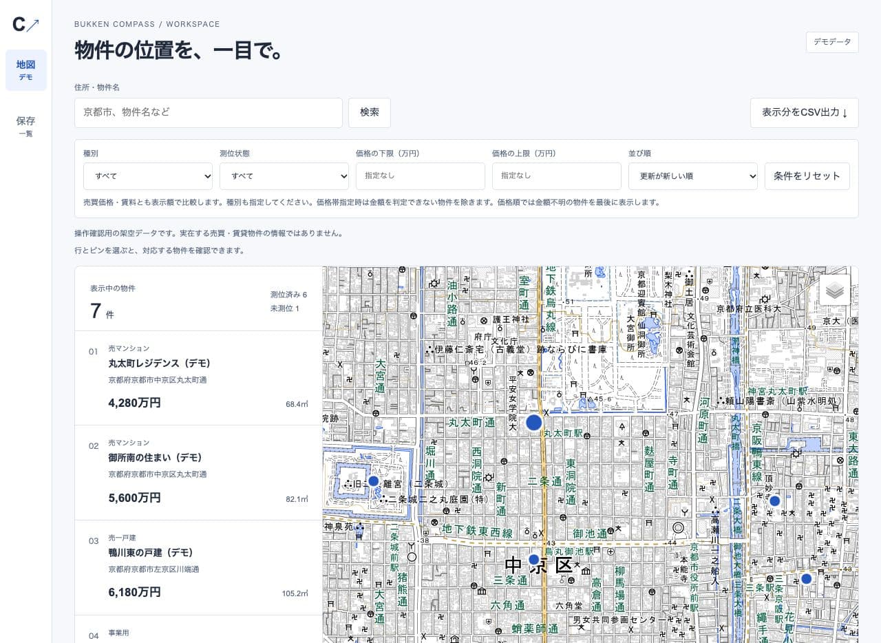This screenshot has width=881, height=643.
Task: Select 鴨川東の戸建（デモ） listing
Action: (198, 568)
